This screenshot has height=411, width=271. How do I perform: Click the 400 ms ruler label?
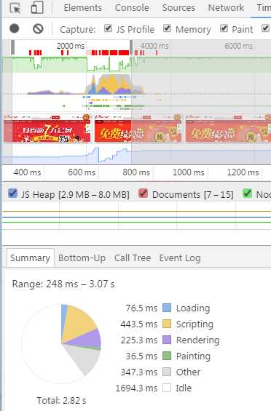tap(27, 172)
